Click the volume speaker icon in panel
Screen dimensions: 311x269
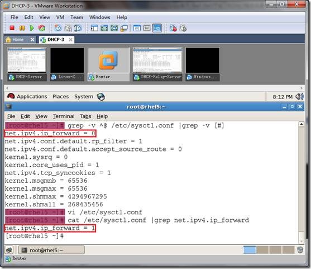tap(299, 97)
